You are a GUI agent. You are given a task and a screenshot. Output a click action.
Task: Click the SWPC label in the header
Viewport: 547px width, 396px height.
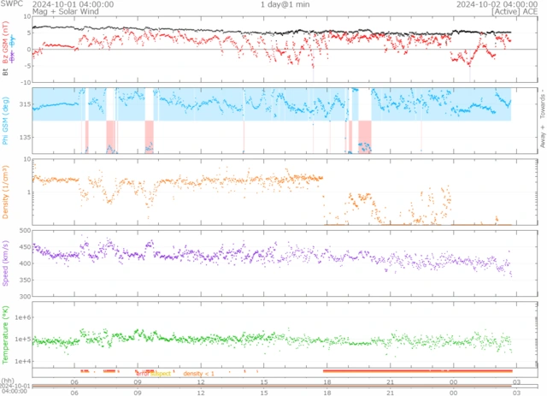[x=12, y=3]
